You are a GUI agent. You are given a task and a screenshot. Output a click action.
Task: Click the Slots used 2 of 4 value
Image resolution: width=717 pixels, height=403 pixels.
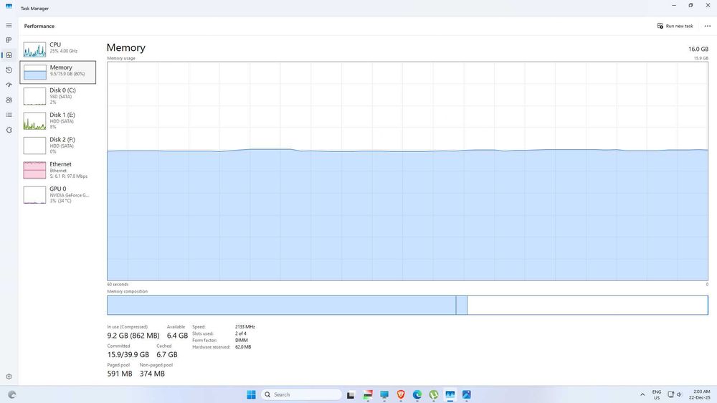(240, 333)
